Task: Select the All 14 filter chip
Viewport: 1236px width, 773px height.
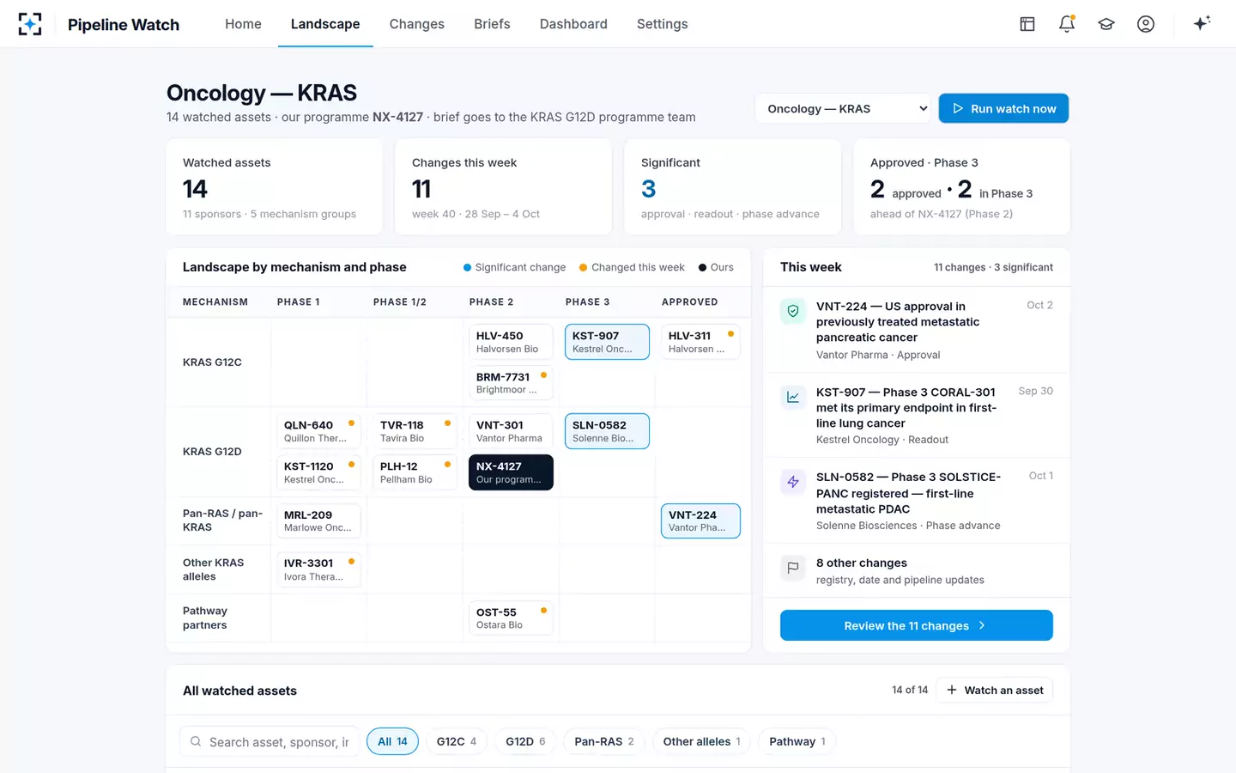Action: tap(392, 741)
